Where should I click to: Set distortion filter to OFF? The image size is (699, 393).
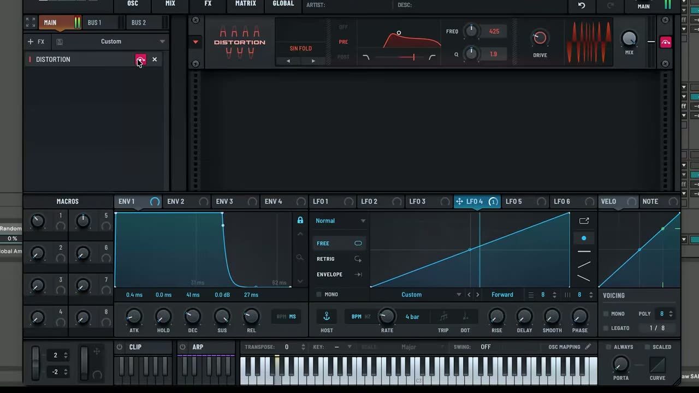click(343, 27)
